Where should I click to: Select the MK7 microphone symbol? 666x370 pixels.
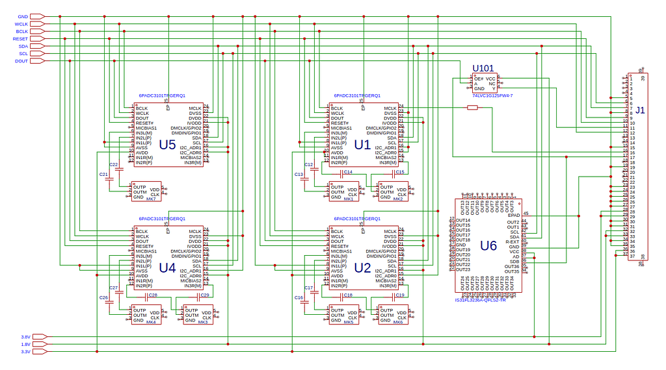point(146,191)
